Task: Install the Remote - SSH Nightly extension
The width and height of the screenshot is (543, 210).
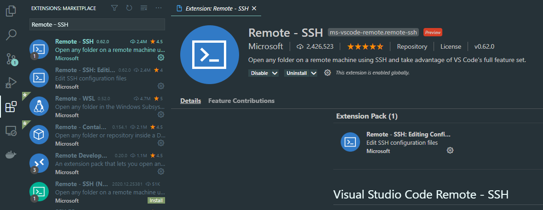Action: (x=156, y=200)
